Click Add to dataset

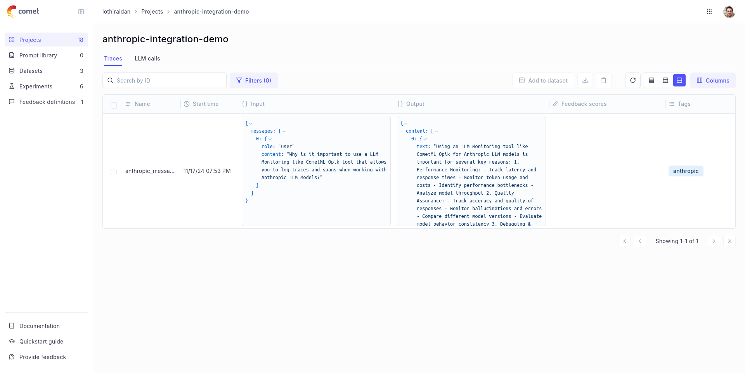coord(543,80)
